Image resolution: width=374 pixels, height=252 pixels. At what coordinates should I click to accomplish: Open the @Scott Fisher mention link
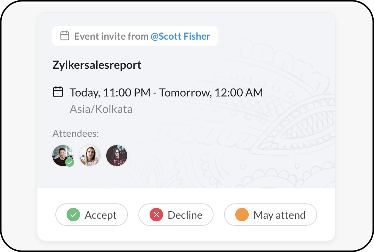(180, 36)
